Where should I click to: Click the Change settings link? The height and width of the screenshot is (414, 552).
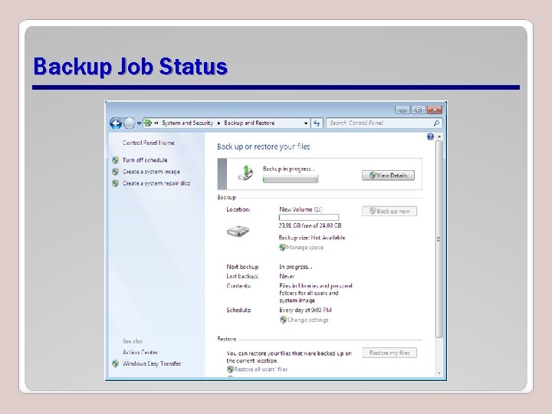tap(307, 320)
